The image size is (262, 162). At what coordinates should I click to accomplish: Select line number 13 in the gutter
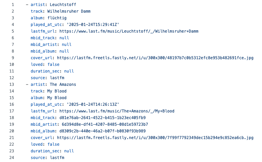click(x=11, y=84)
